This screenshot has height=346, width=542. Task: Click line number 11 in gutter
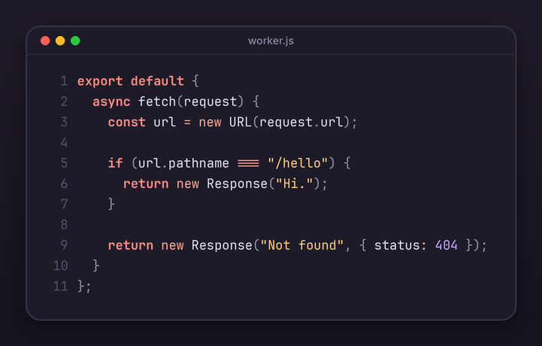coord(60,286)
